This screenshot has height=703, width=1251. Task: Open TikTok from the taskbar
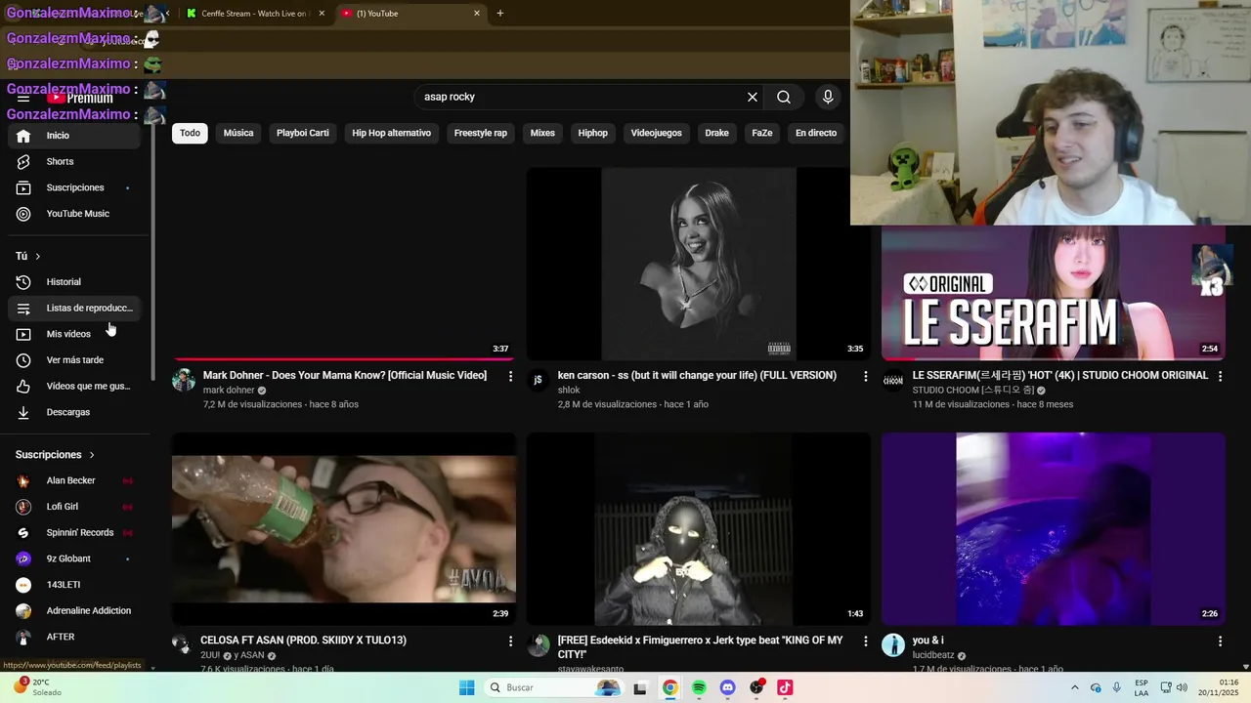[x=785, y=687]
